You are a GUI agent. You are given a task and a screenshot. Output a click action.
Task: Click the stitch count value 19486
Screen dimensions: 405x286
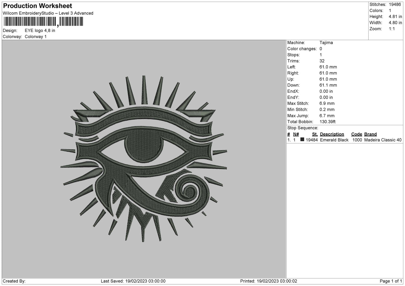coord(395,4)
